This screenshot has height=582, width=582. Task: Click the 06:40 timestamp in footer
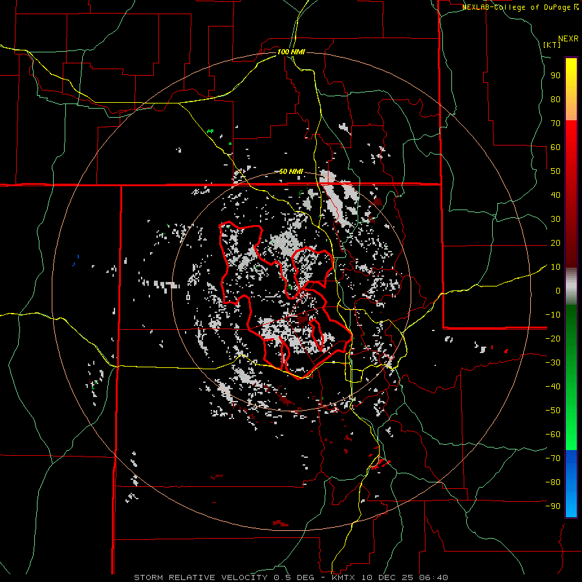[x=433, y=577]
